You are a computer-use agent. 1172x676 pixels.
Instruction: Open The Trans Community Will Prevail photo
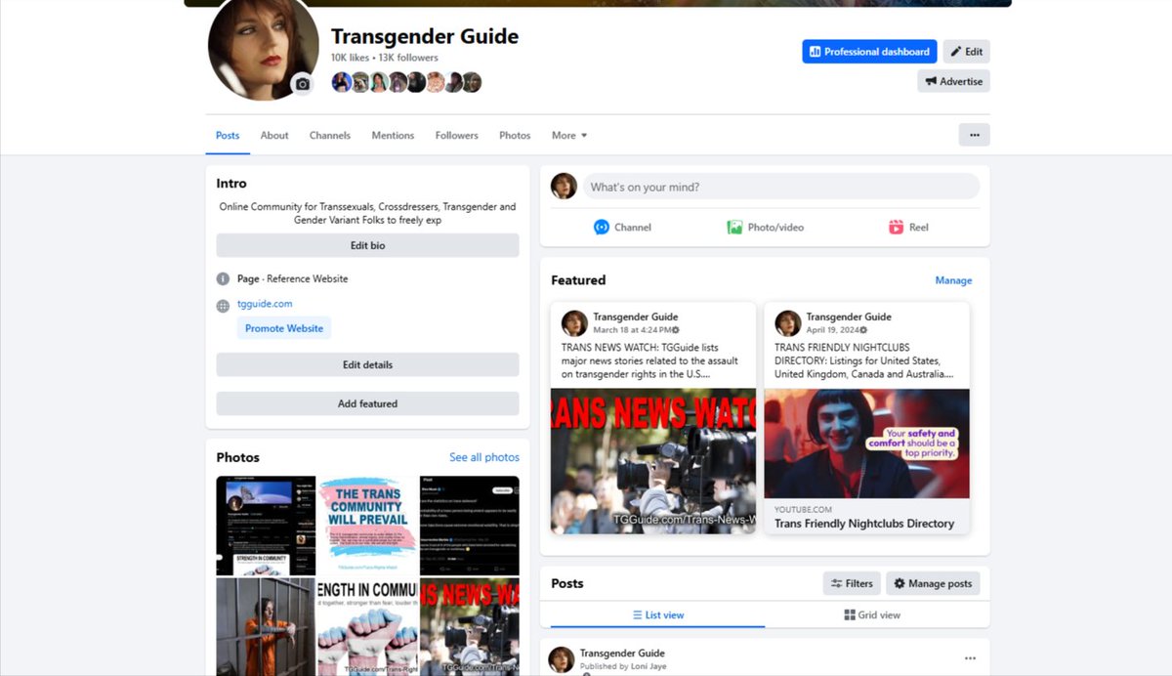367,526
